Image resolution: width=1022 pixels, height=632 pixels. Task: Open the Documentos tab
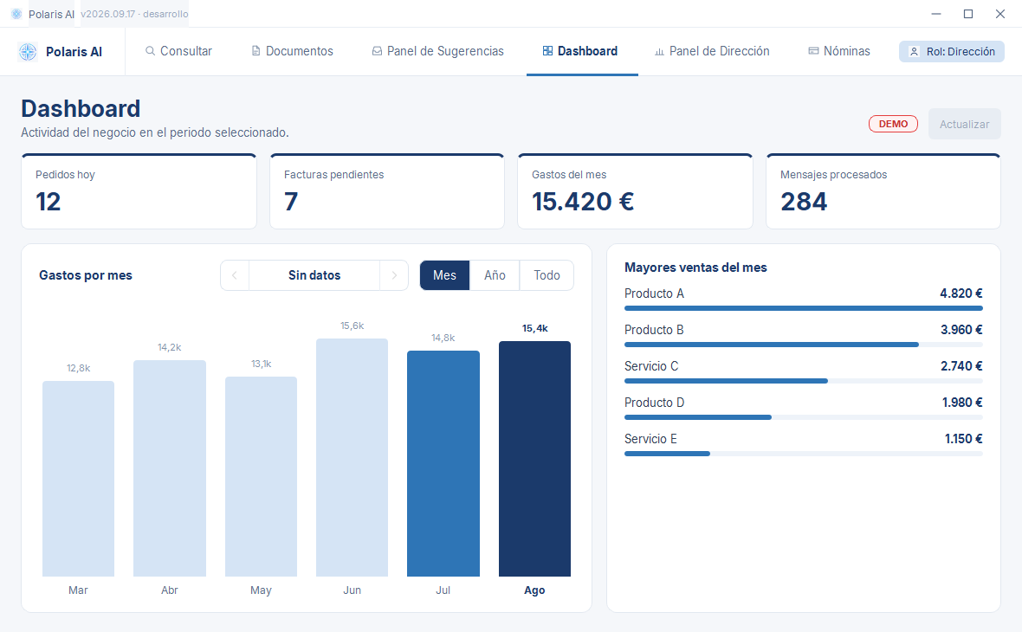pyautogui.click(x=293, y=51)
